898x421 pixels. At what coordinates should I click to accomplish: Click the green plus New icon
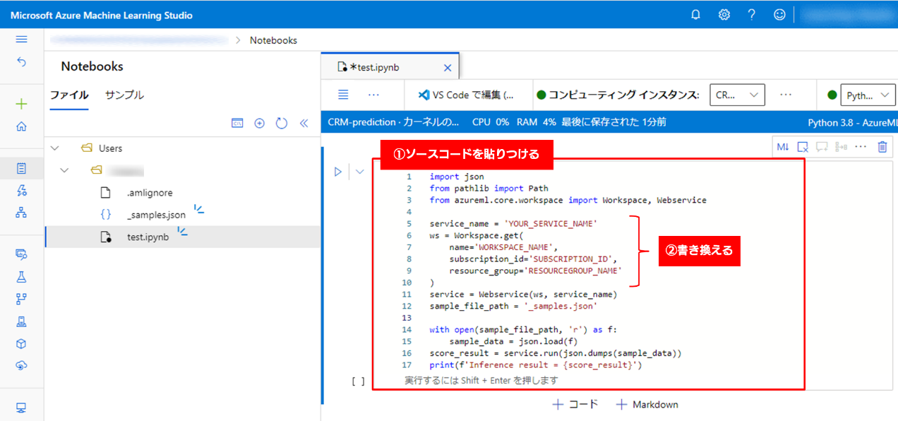coord(21,104)
